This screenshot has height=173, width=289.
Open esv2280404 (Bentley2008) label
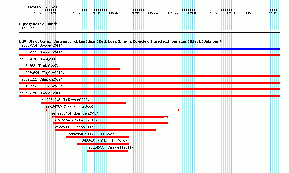pos(75,113)
